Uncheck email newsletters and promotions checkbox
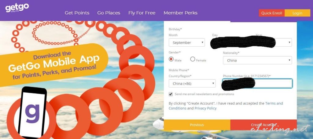Screen dimensions: 313x139 (171, 94)
